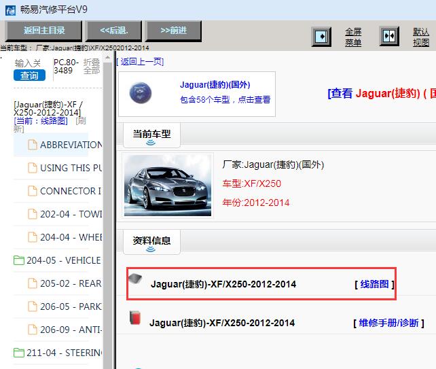This screenshot has width=436, height=369.
Task: Click the red book icon beside 维修手册 row
Action: [135, 318]
